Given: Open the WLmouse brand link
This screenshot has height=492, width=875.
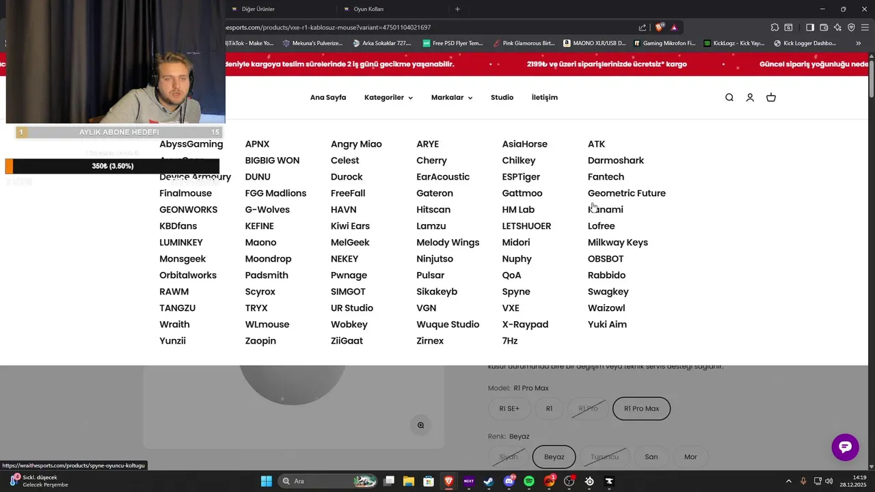Looking at the screenshot, I should coord(267,325).
